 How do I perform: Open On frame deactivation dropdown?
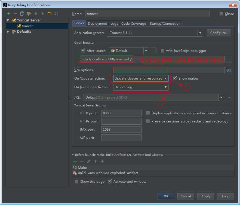click(141, 87)
